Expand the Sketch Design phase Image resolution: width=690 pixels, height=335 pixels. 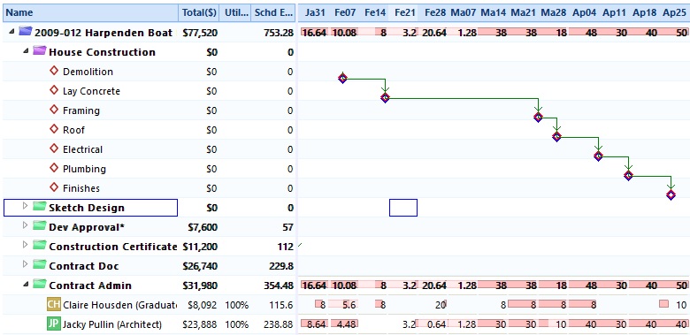(25, 206)
